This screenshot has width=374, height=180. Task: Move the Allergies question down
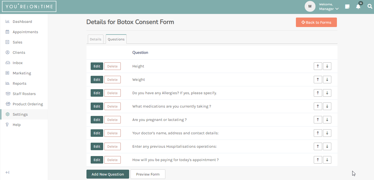click(x=327, y=93)
